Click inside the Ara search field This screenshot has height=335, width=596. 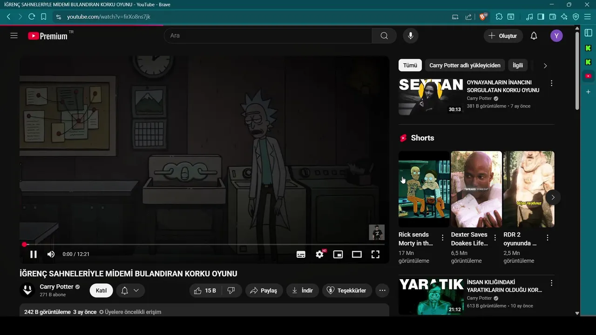pos(268,36)
